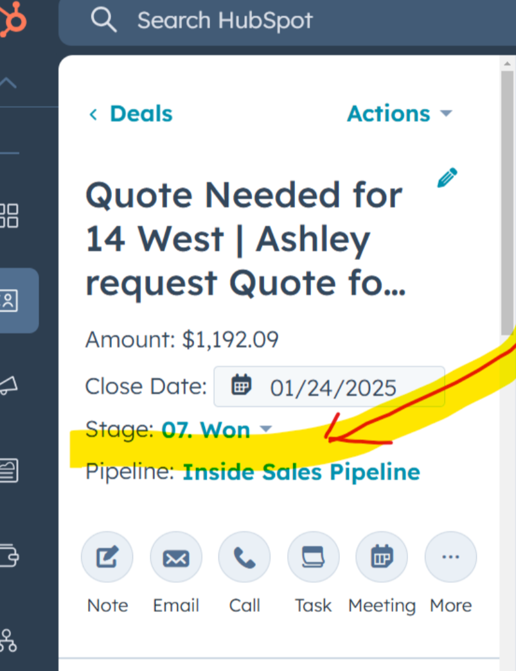The image size is (516, 671).
Task: Schedule a meeting via the Meeting icon
Action: 382,557
